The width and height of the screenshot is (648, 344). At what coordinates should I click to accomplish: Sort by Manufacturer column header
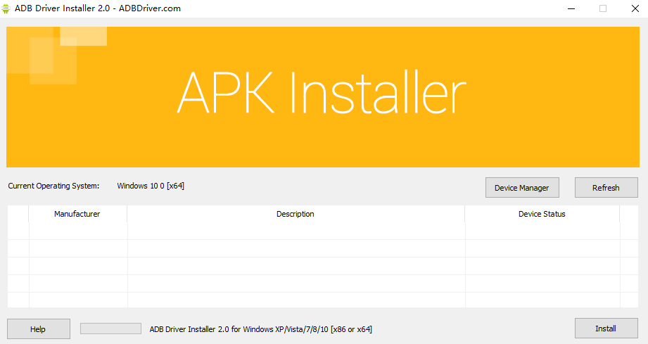pyautogui.click(x=77, y=214)
